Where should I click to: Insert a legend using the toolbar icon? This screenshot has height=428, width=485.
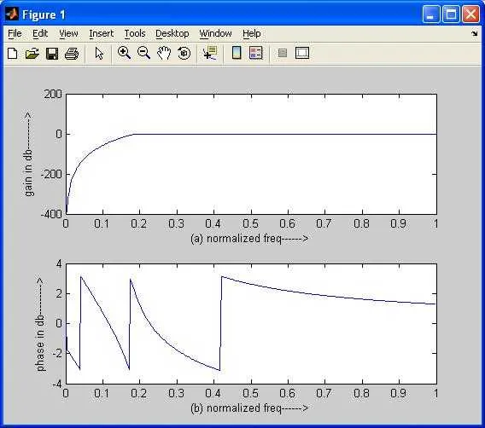point(256,53)
